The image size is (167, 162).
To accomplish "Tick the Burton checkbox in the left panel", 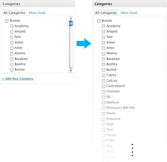I will tap(12, 70).
